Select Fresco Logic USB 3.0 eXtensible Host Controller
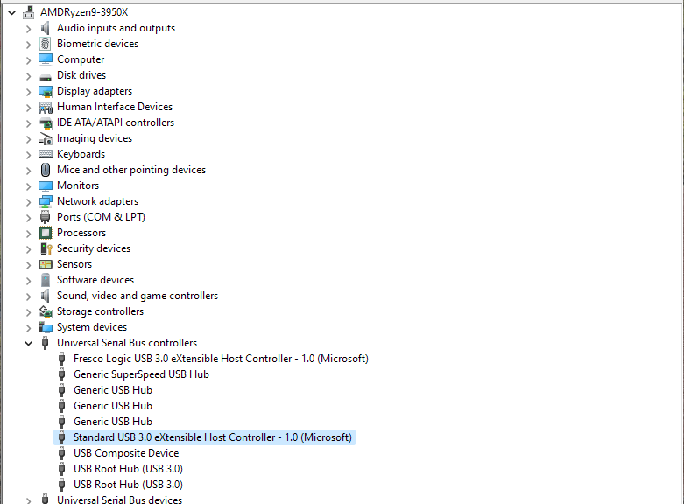 click(x=221, y=359)
